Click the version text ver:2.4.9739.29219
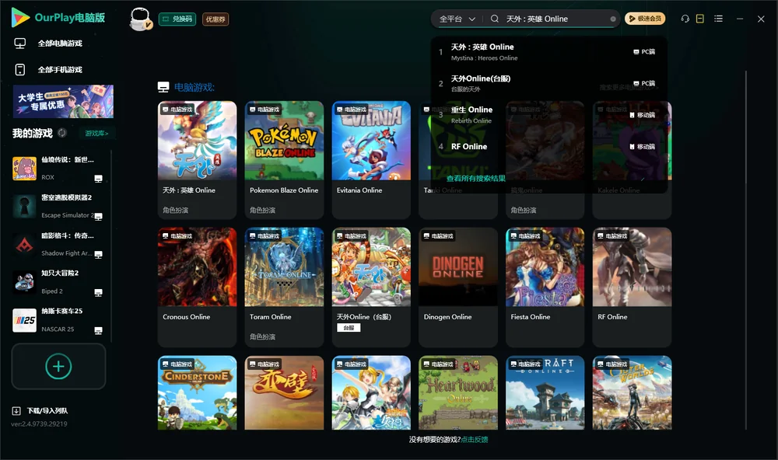 pos(39,424)
